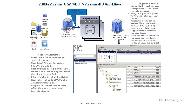
Task: Click the yellow Files folder icon
Action: point(34,24)
